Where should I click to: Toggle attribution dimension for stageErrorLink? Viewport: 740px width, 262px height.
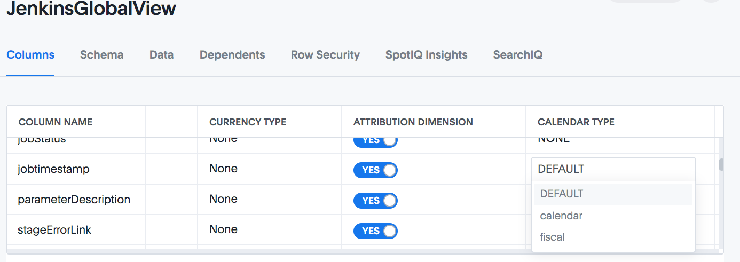tap(375, 231)
